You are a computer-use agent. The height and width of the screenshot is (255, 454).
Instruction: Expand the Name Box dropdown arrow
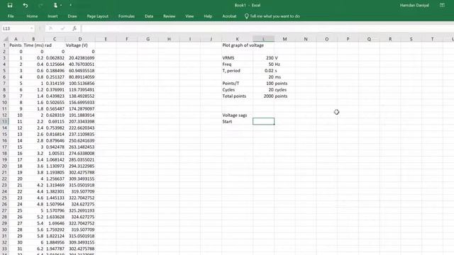31,28
